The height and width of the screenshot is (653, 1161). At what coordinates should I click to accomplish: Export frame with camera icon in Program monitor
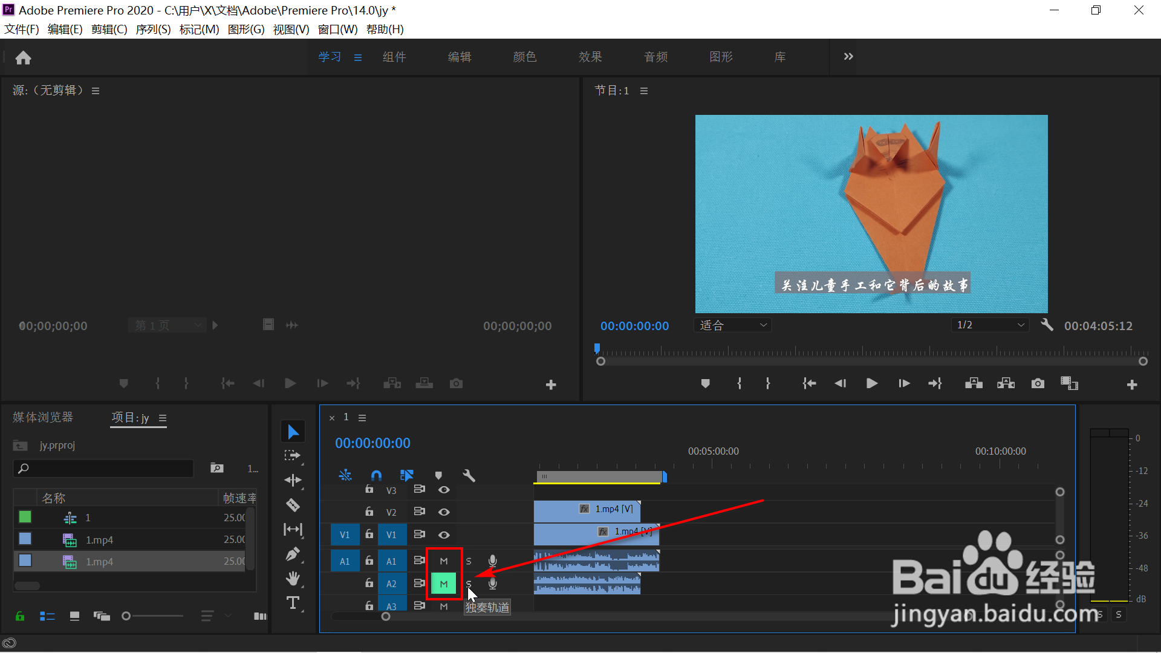pos(1038,383)
